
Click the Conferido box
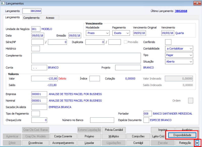coord(168,42)
